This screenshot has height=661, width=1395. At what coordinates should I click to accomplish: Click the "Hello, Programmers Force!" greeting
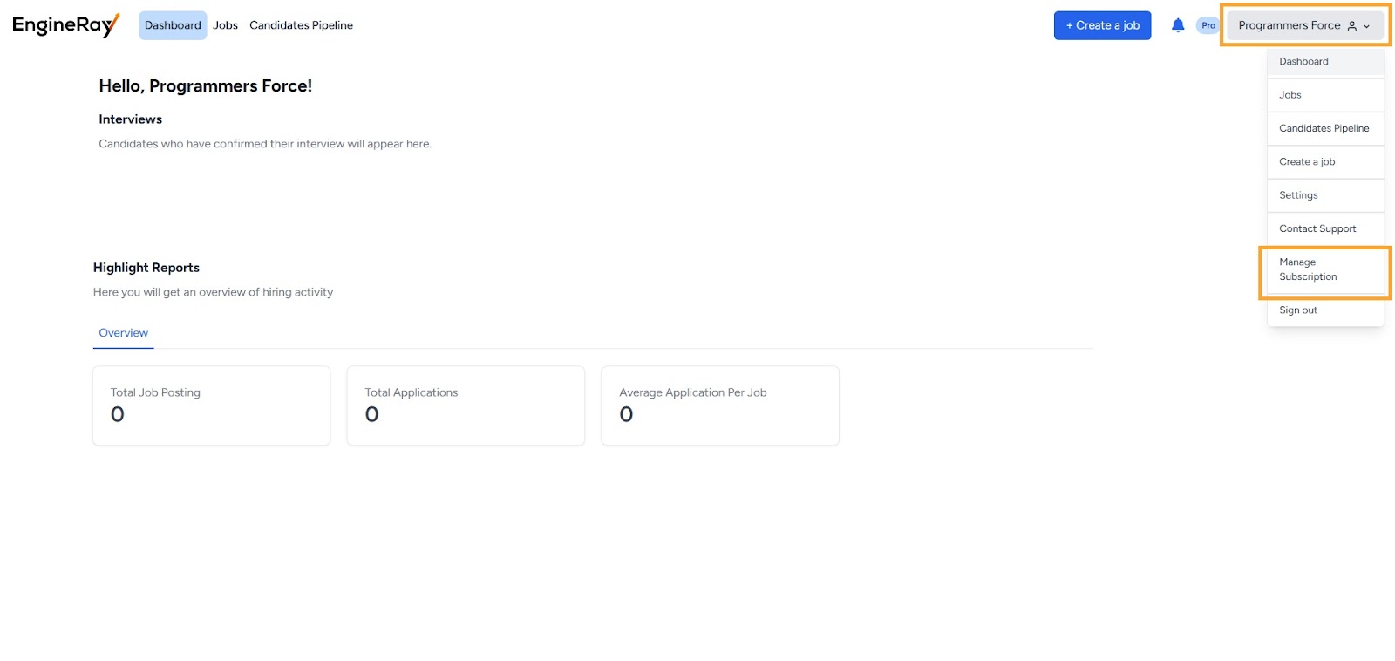(x=206, y=86)
